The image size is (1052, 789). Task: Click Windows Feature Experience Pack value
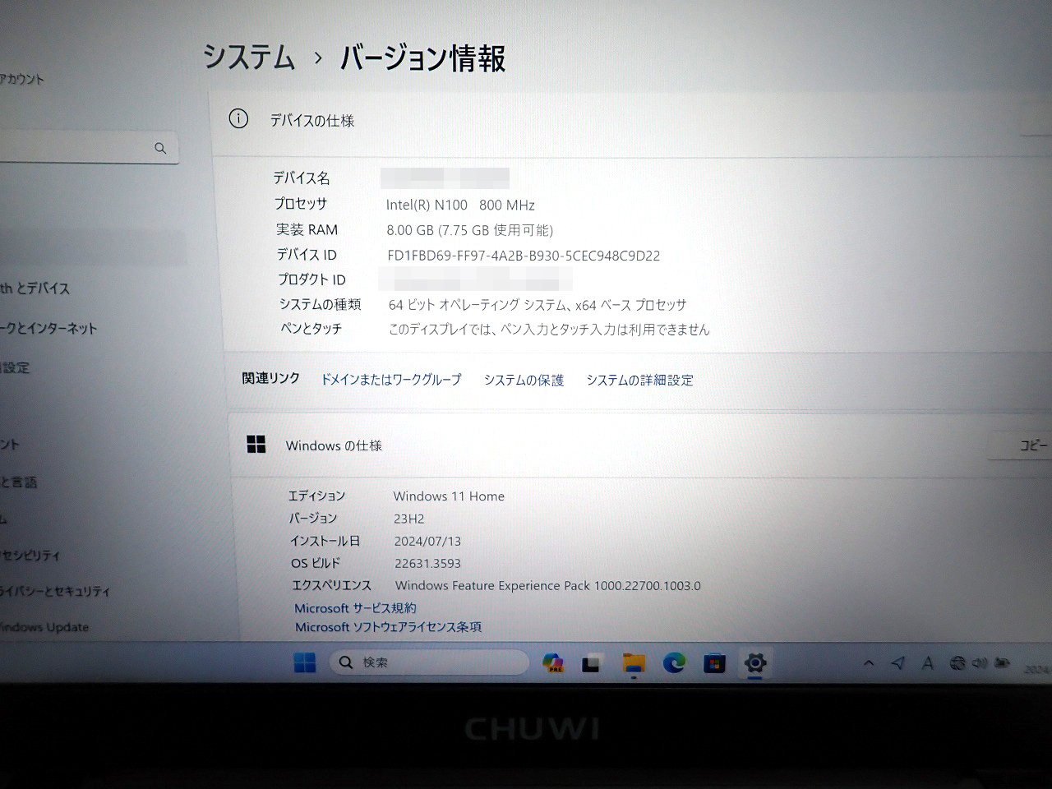pos(548,585)
